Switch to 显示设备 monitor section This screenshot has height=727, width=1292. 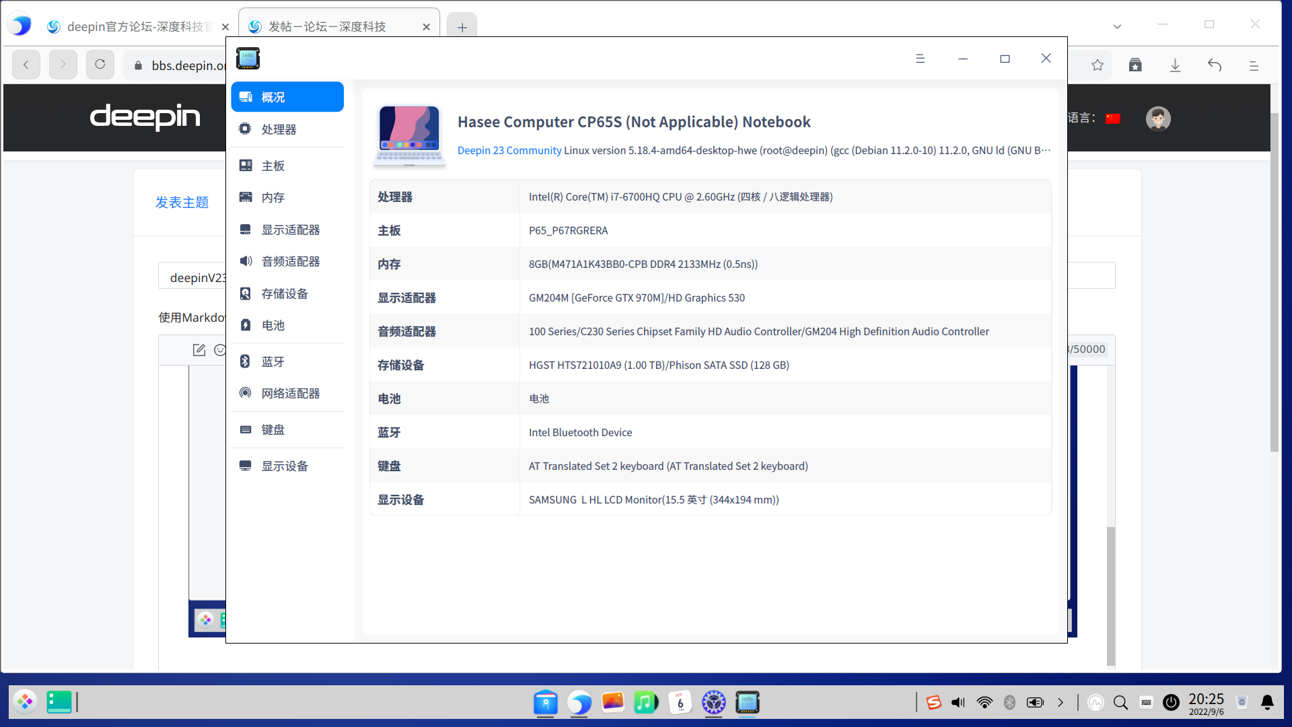(284, 466)
